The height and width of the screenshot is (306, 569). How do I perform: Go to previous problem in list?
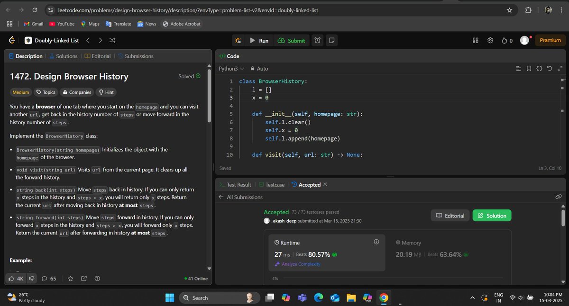point(88,41)
